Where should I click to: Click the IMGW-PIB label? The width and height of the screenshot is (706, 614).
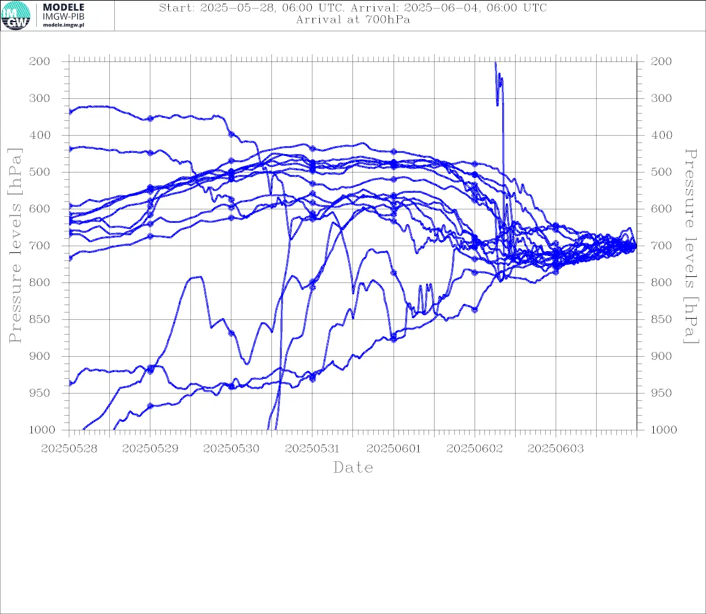(x=63, y=17)
